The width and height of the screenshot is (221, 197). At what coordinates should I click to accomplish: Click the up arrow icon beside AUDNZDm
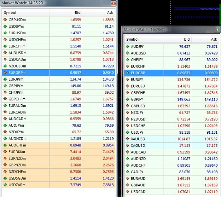click(5, 139)
